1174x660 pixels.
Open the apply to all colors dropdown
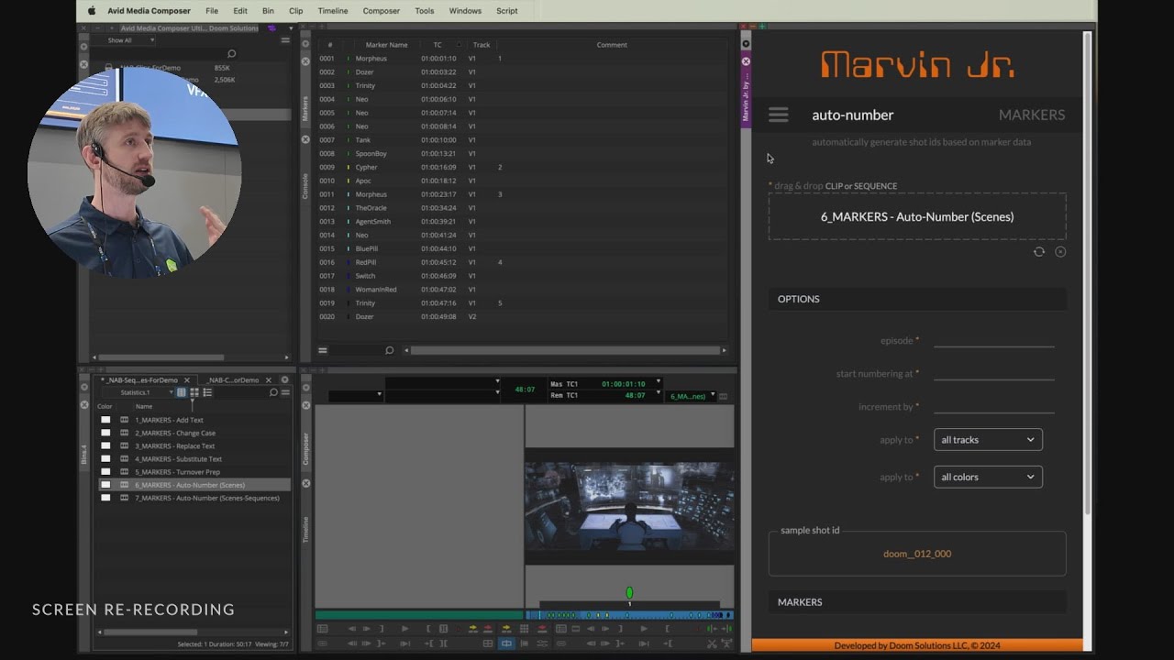point(988,477)
